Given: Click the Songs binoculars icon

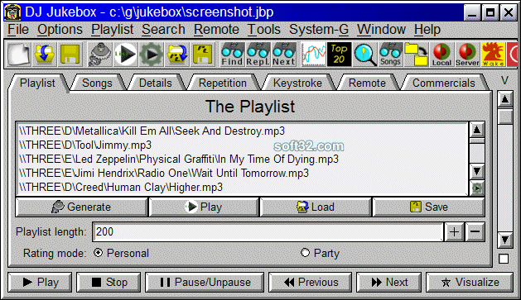Looking at the screenshot, I should (x=390, y=54).
